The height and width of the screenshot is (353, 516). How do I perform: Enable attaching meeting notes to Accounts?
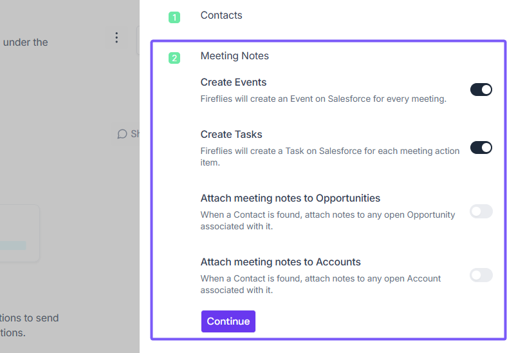[x=481, y=276]
